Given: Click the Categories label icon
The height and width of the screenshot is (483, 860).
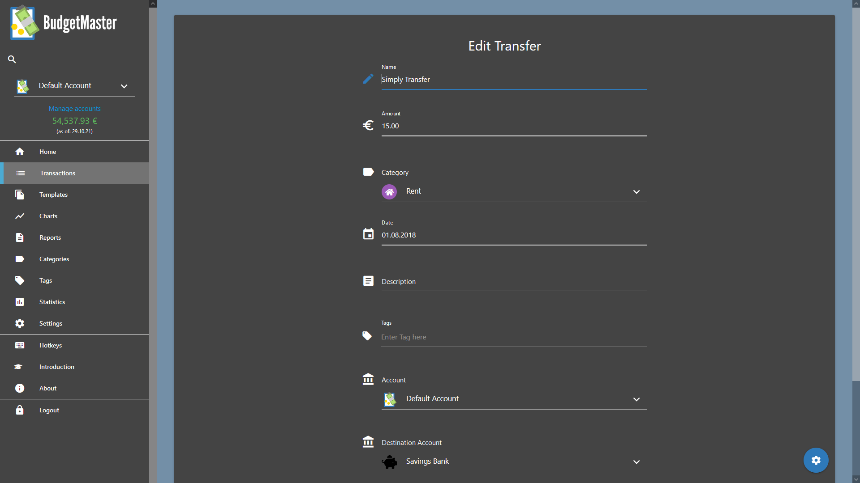Looking at the screenshot, I should click(20, 259).
